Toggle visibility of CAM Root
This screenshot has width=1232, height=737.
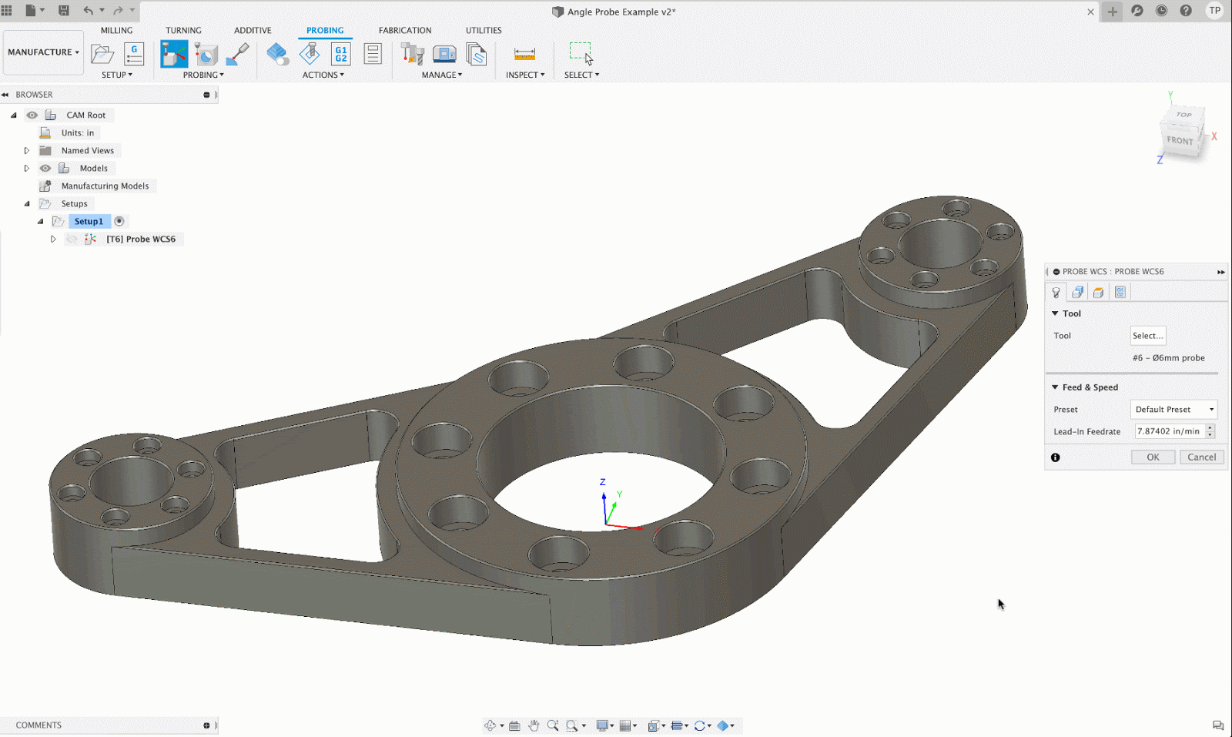pos(32,115)
